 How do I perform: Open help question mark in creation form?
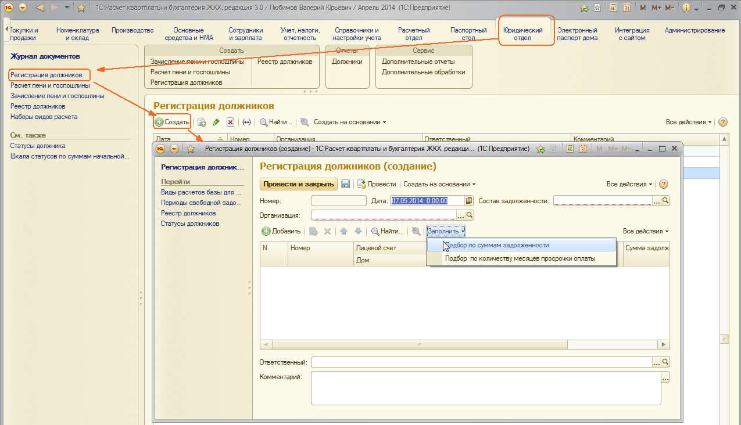click(x=664, y=184)
